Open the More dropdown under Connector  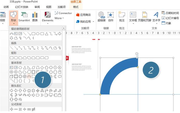59,18
